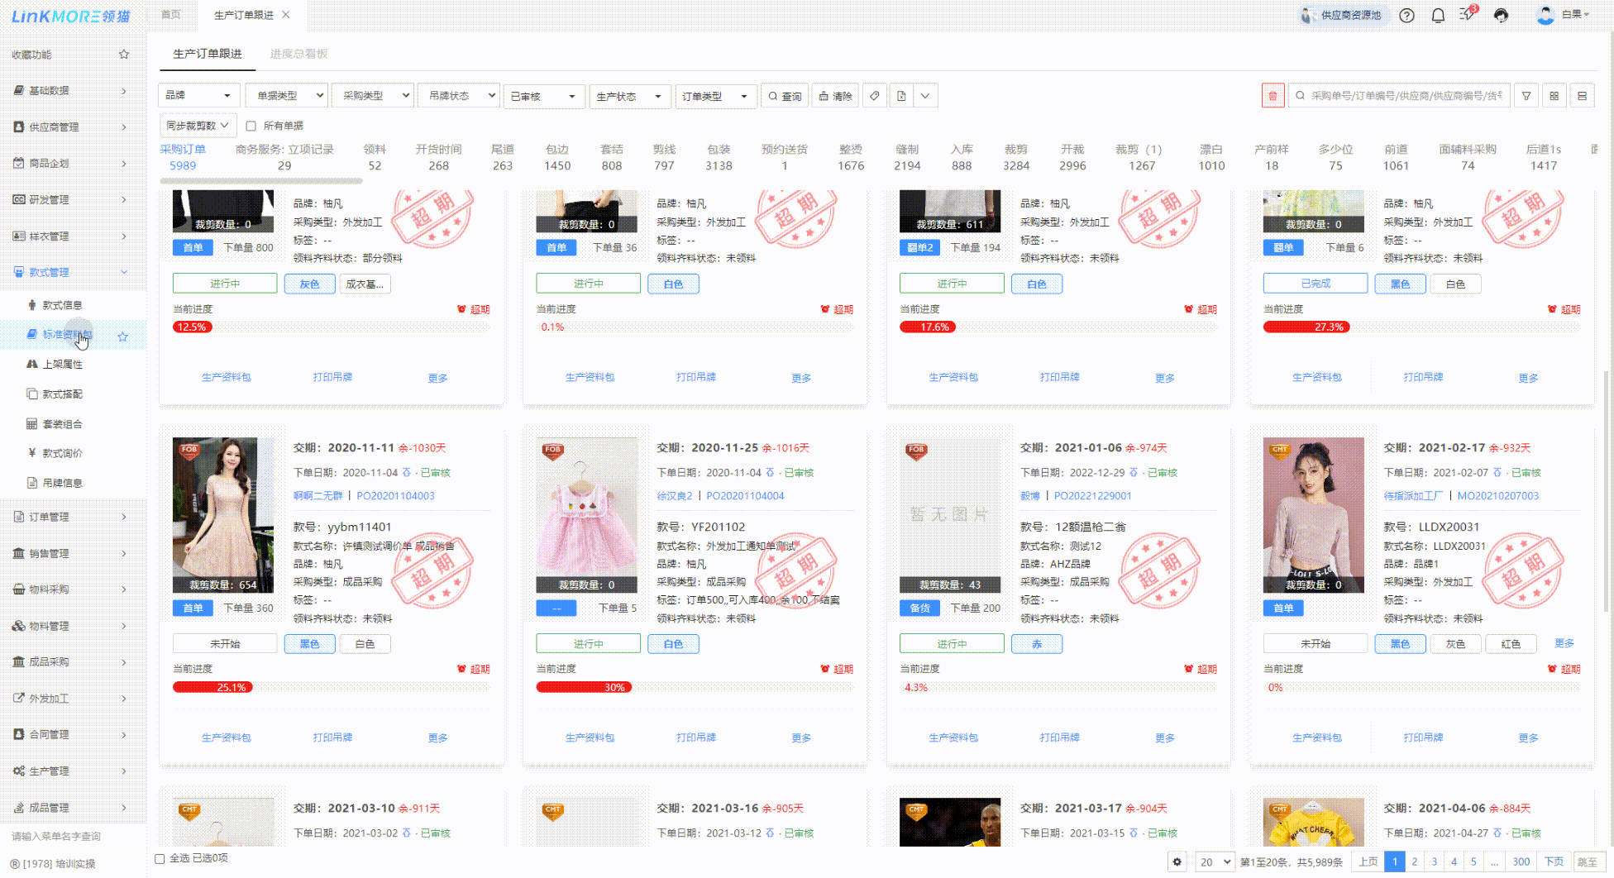1614x878 pixels.
Task: Open the filter funnel icon
Action: coord(1526,96)
